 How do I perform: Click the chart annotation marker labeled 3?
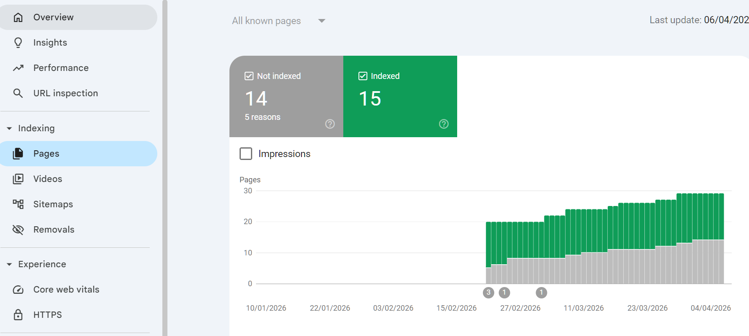click(x=488, y=293)
